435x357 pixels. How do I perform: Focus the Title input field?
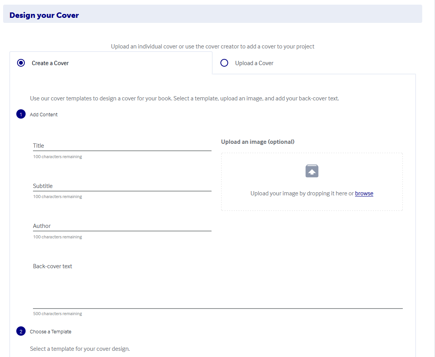[x=122, y=146]
